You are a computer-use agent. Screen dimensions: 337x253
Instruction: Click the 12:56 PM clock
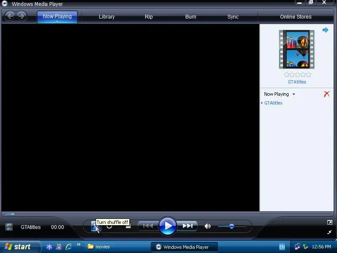pyautogui.click(x=321, y=247)
